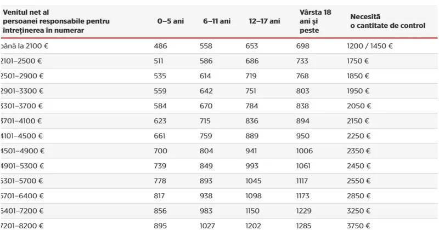Click the "12–17 ani" column header
439x230 pixels.
pos(264,21)
